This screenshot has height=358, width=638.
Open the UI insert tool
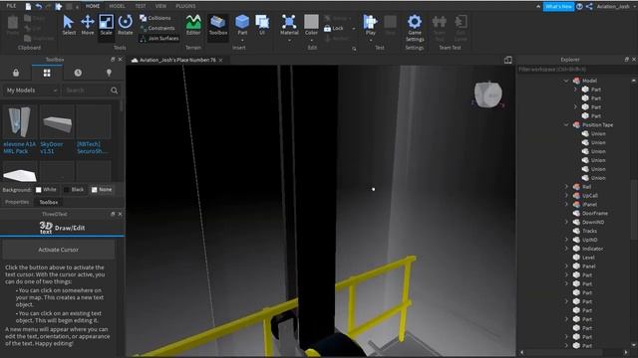coord(262,25)
